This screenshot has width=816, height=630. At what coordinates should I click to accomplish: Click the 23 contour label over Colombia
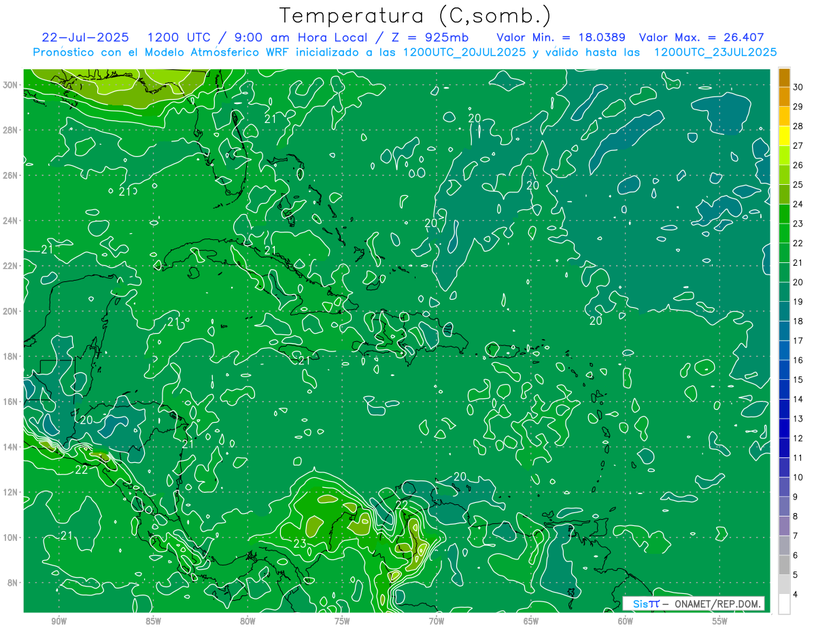point(300,543)
